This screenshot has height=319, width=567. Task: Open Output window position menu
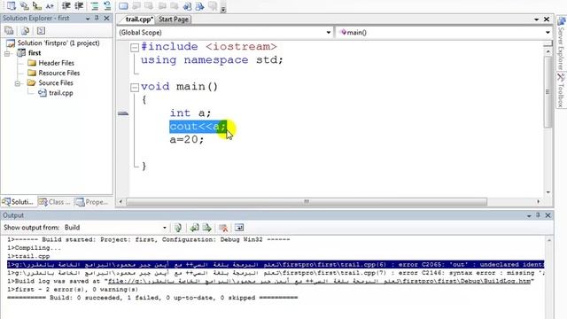(x=529, y=216)
